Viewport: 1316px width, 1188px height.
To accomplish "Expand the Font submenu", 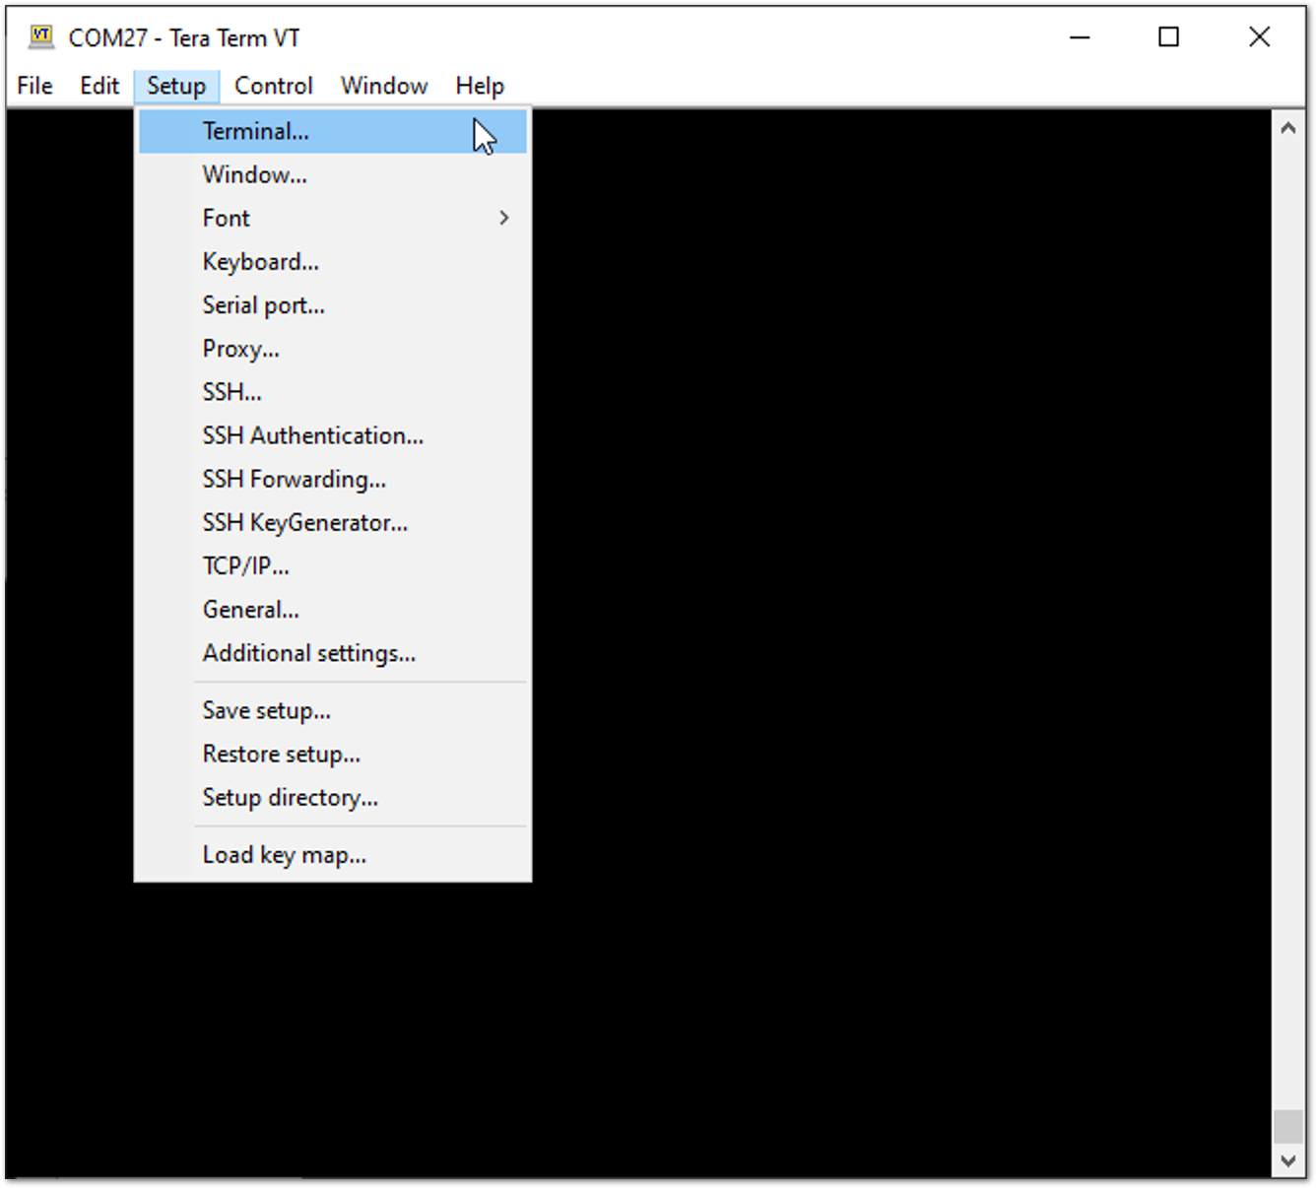I will pos(227,219).
